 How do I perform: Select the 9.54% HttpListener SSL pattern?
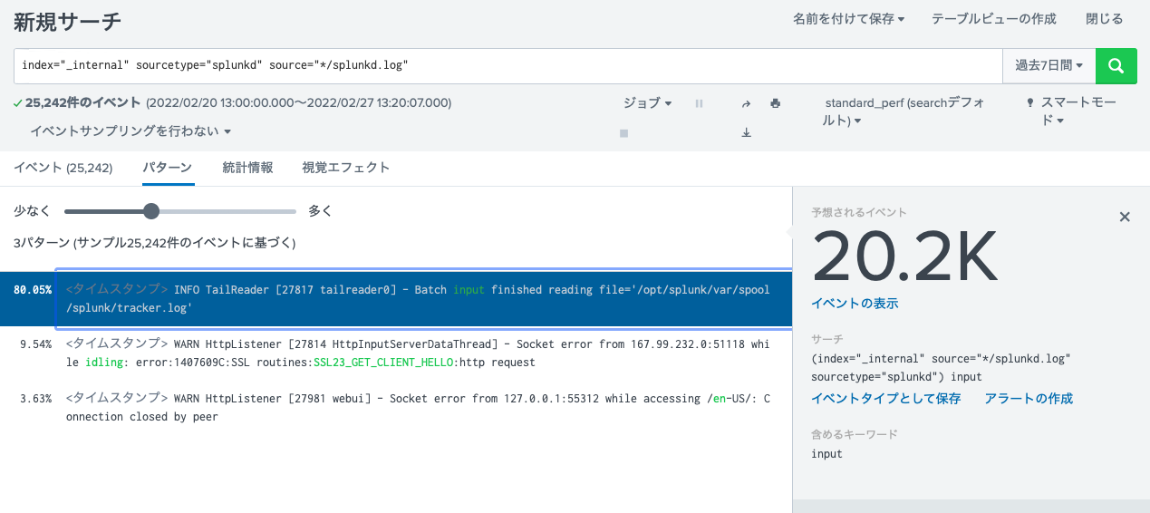pos(396,353)
